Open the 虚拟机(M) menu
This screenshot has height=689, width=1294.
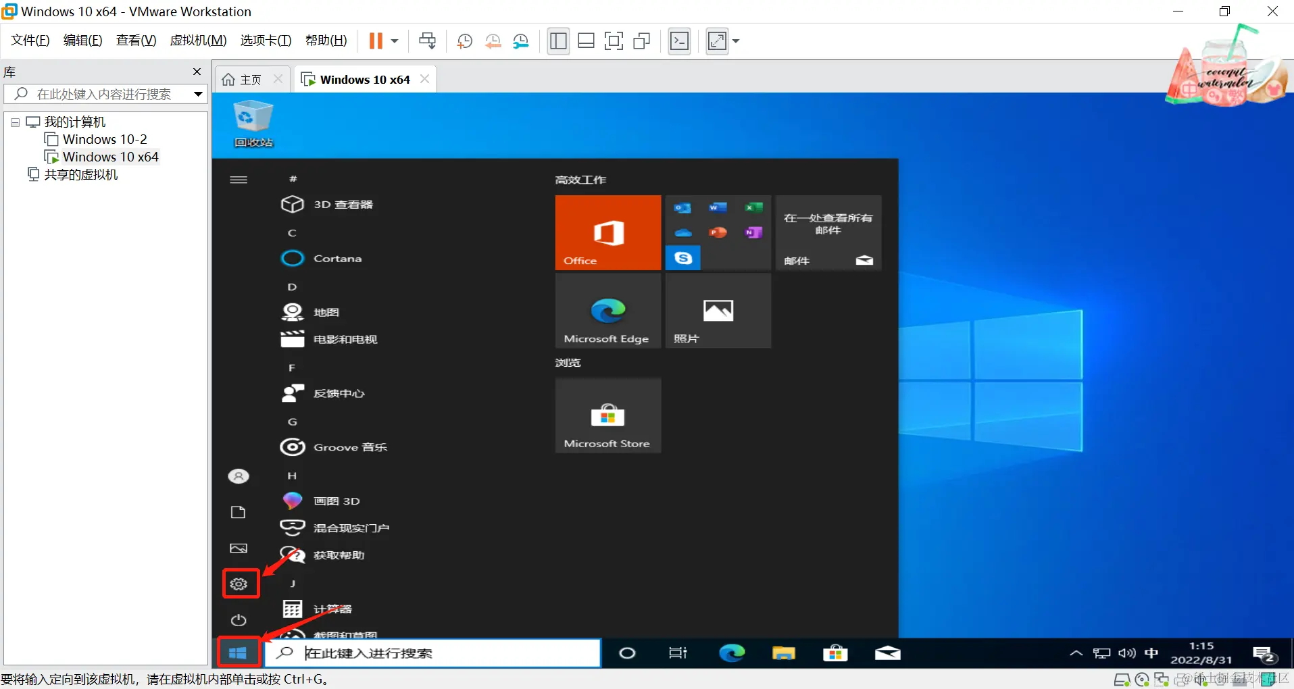tap(198, 41)
